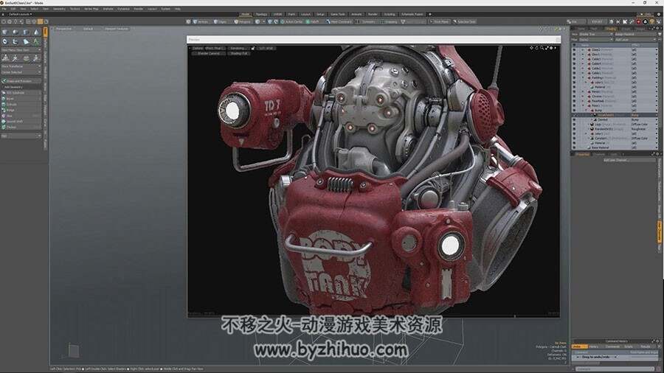Expand the Padding1 group in Shader Tree

582,78
